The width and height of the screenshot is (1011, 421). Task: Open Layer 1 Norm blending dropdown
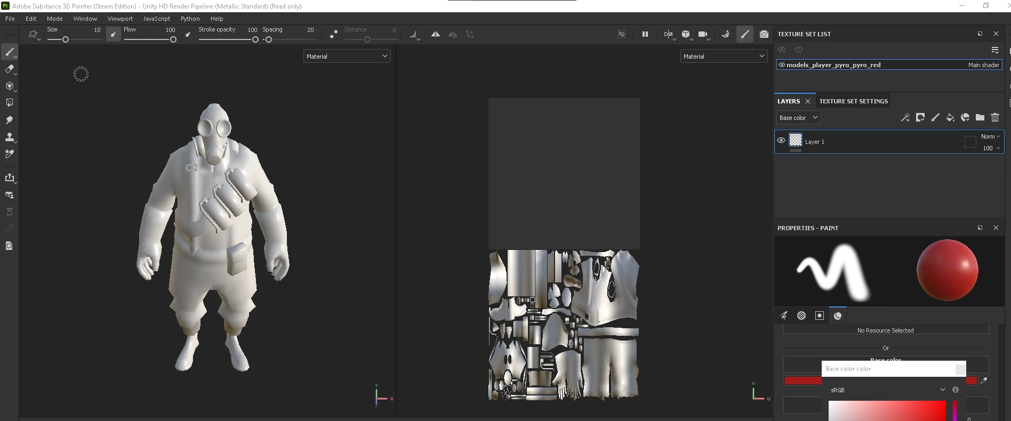point(990,136)
